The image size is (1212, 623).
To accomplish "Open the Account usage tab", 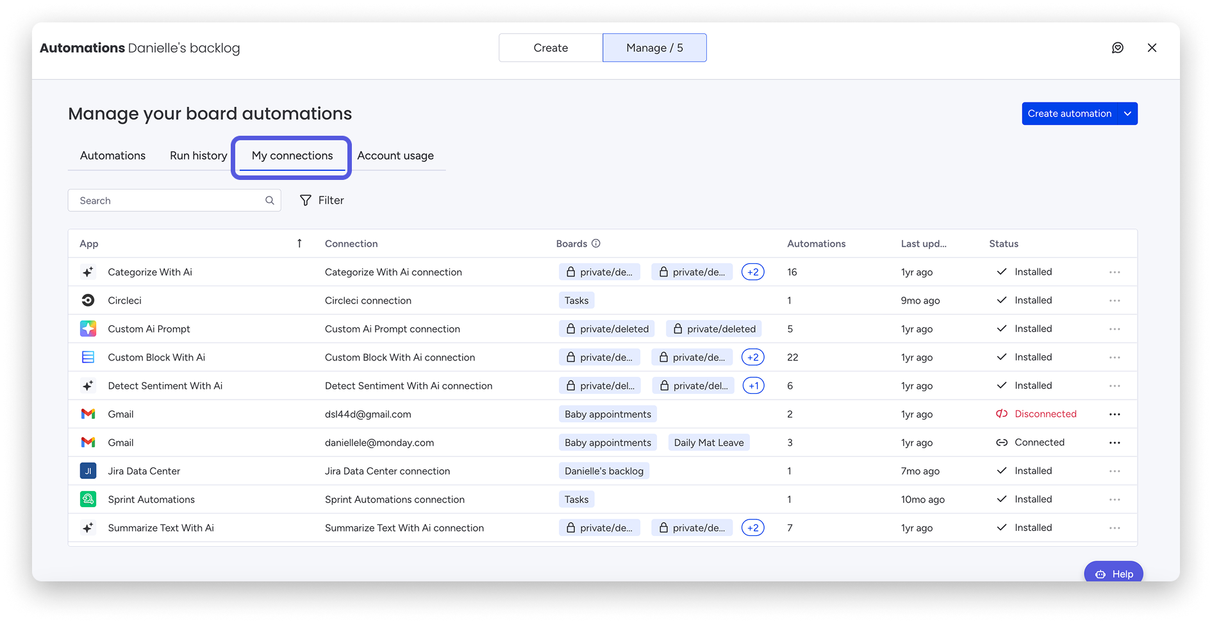I will tap(395, 156).
